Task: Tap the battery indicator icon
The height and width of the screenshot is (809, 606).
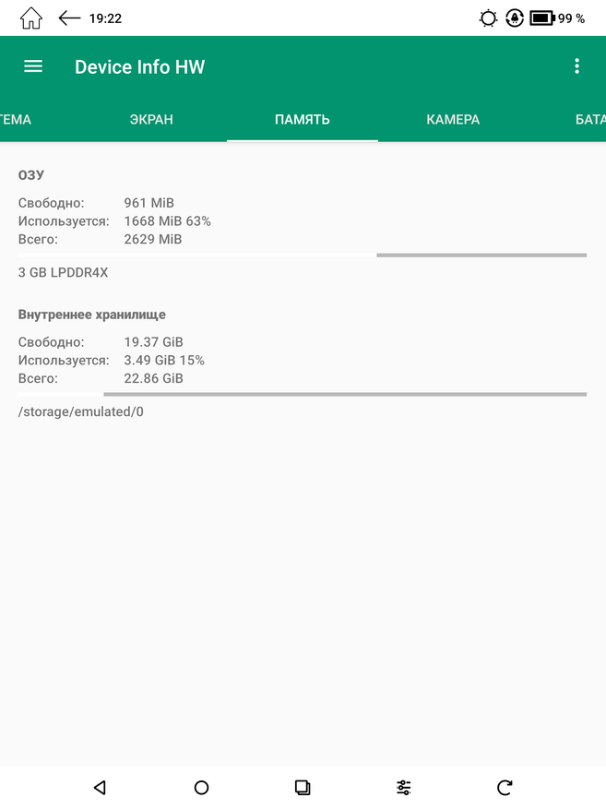Action: click(x=542, y=18)
